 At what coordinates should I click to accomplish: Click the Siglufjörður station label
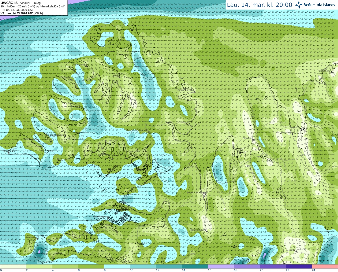pyautogui.click(x=325, y=71)
